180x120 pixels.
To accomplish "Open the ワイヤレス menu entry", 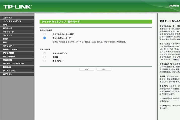I will click(x=8, y=35).
